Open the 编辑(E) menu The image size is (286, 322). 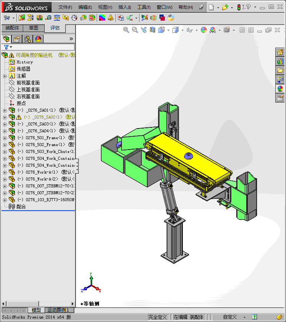[85, 7]
